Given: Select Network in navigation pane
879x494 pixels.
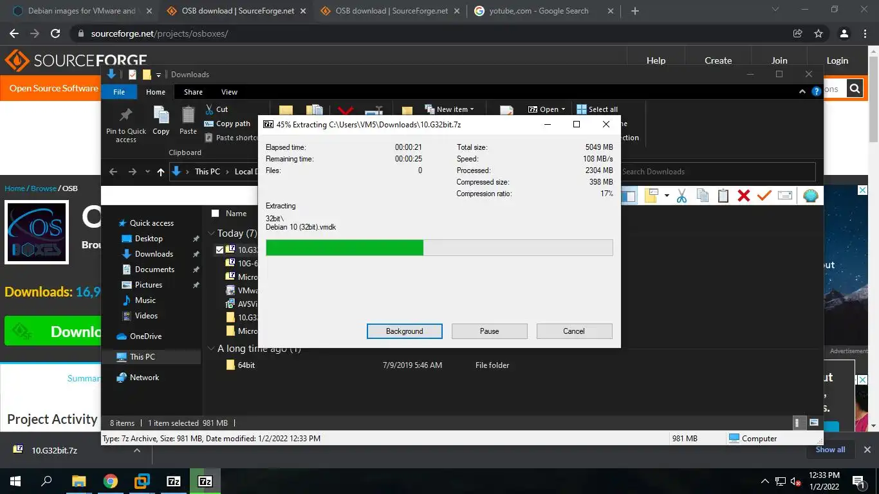Looking at the screenshot, I should tap(144, 378).
